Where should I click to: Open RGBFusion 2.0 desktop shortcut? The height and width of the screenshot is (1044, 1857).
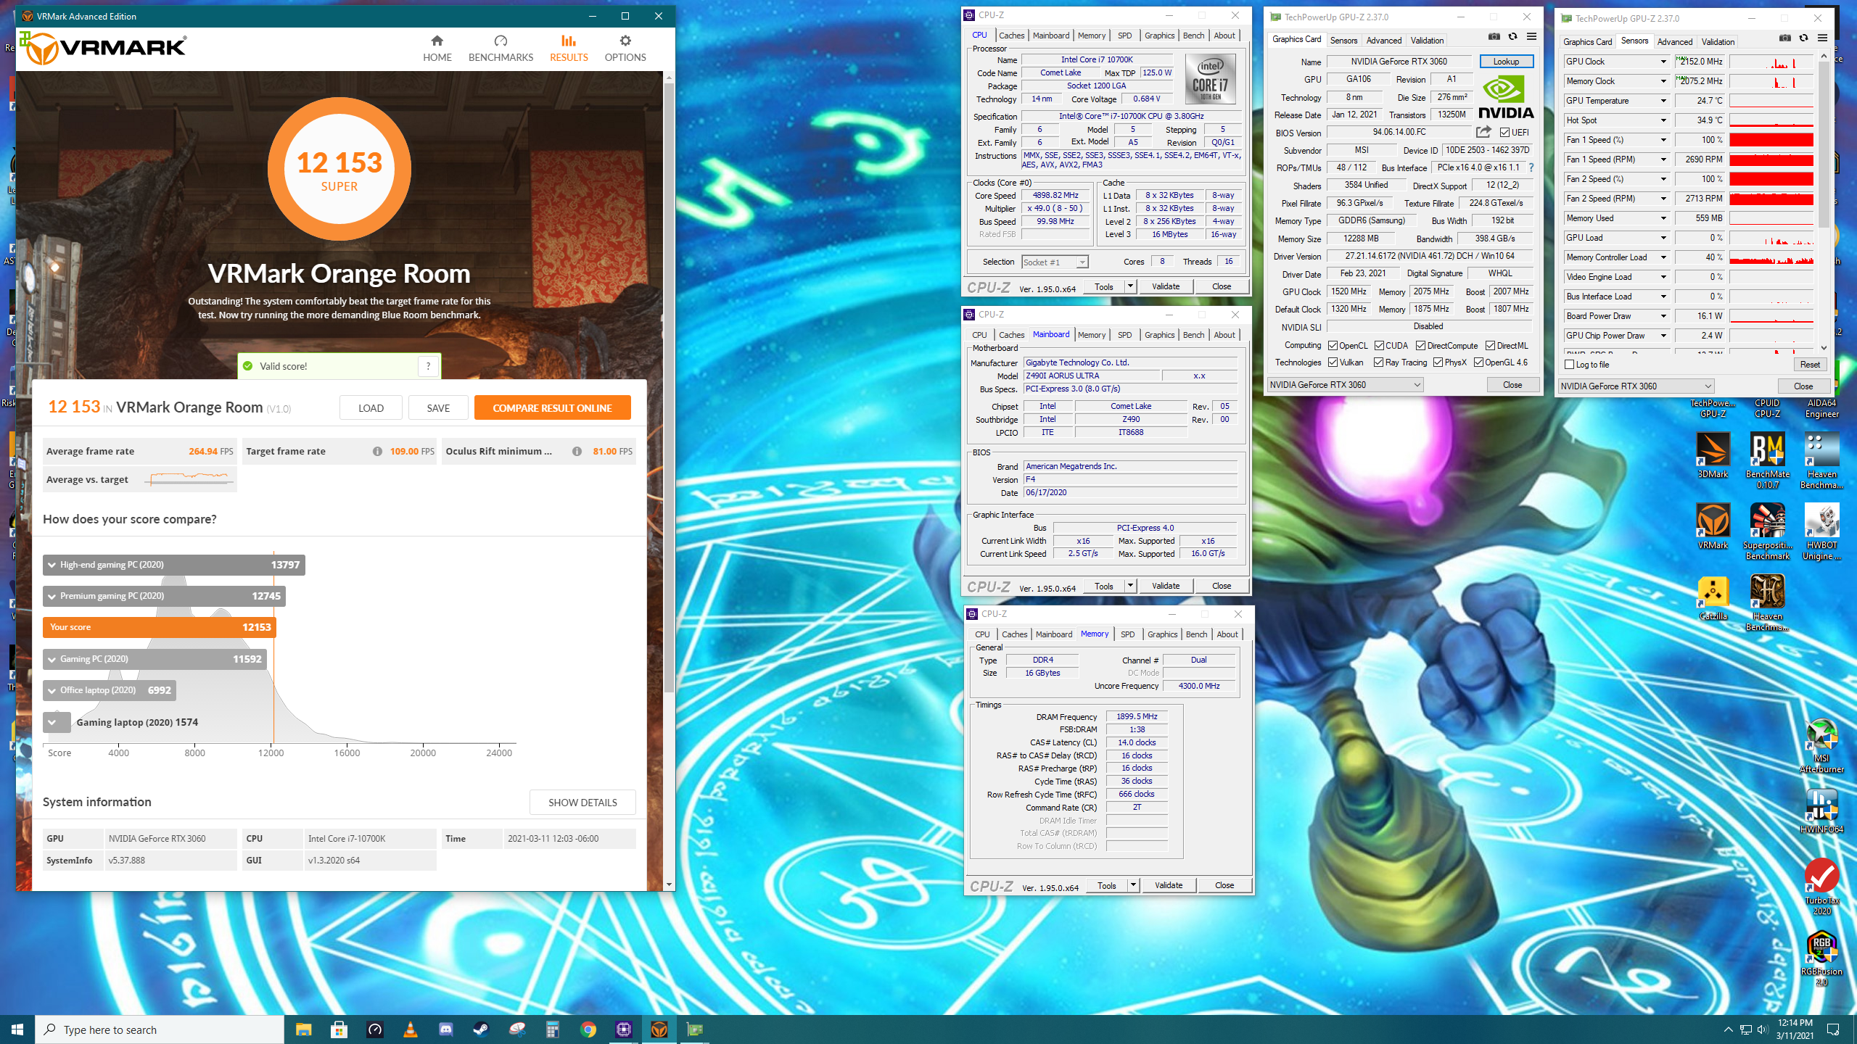[1821, 958]
